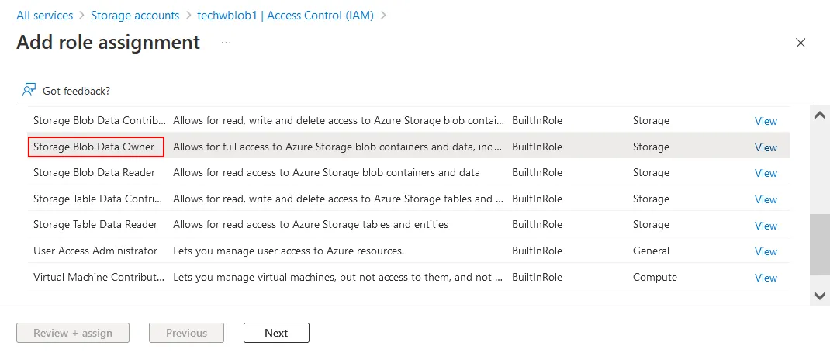Select the Storage Blob Data Reader row

coord(94,172)
